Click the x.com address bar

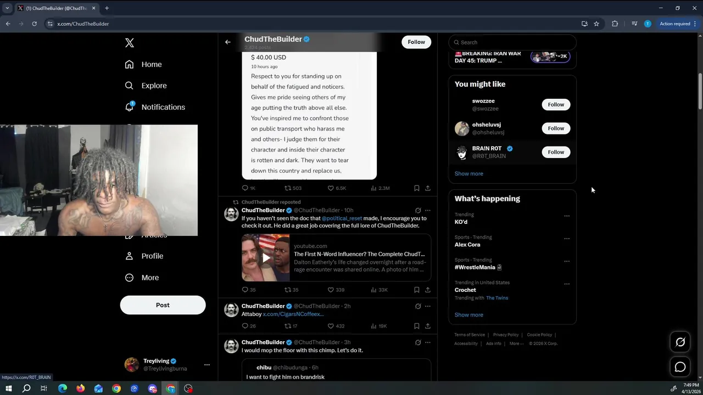tap(313, 24)
